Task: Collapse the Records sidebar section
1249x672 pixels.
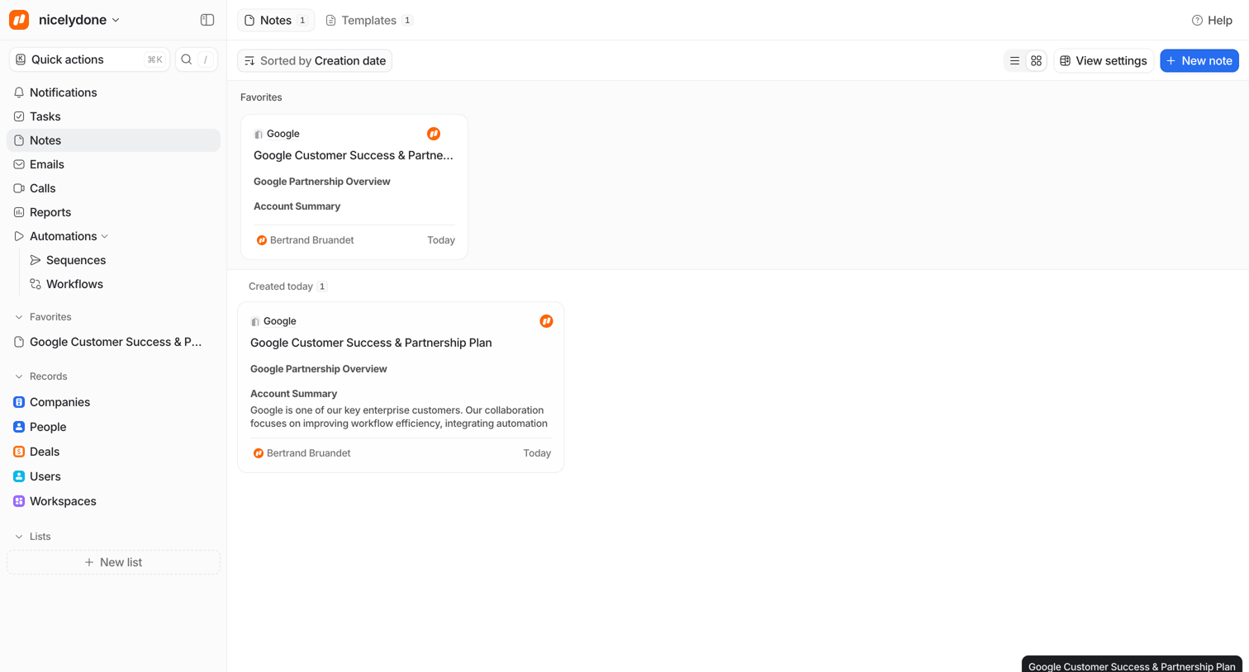Action: (x=19, y=376)
